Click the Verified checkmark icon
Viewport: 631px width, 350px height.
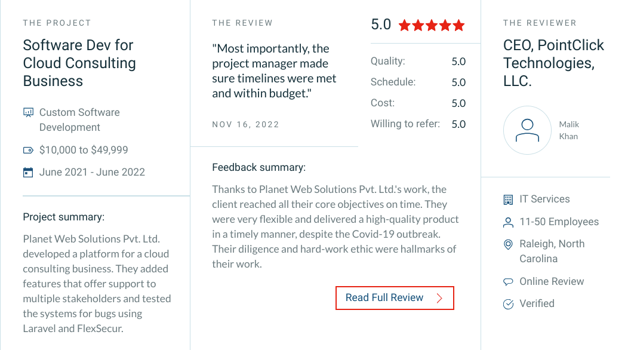click(508, 303)
